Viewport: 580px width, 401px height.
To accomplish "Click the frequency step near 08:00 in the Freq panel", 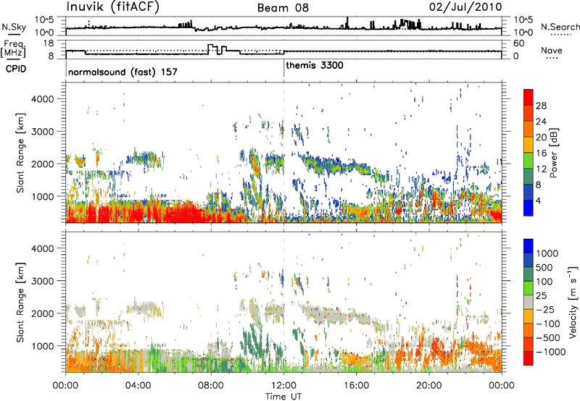I will point(217,49).
